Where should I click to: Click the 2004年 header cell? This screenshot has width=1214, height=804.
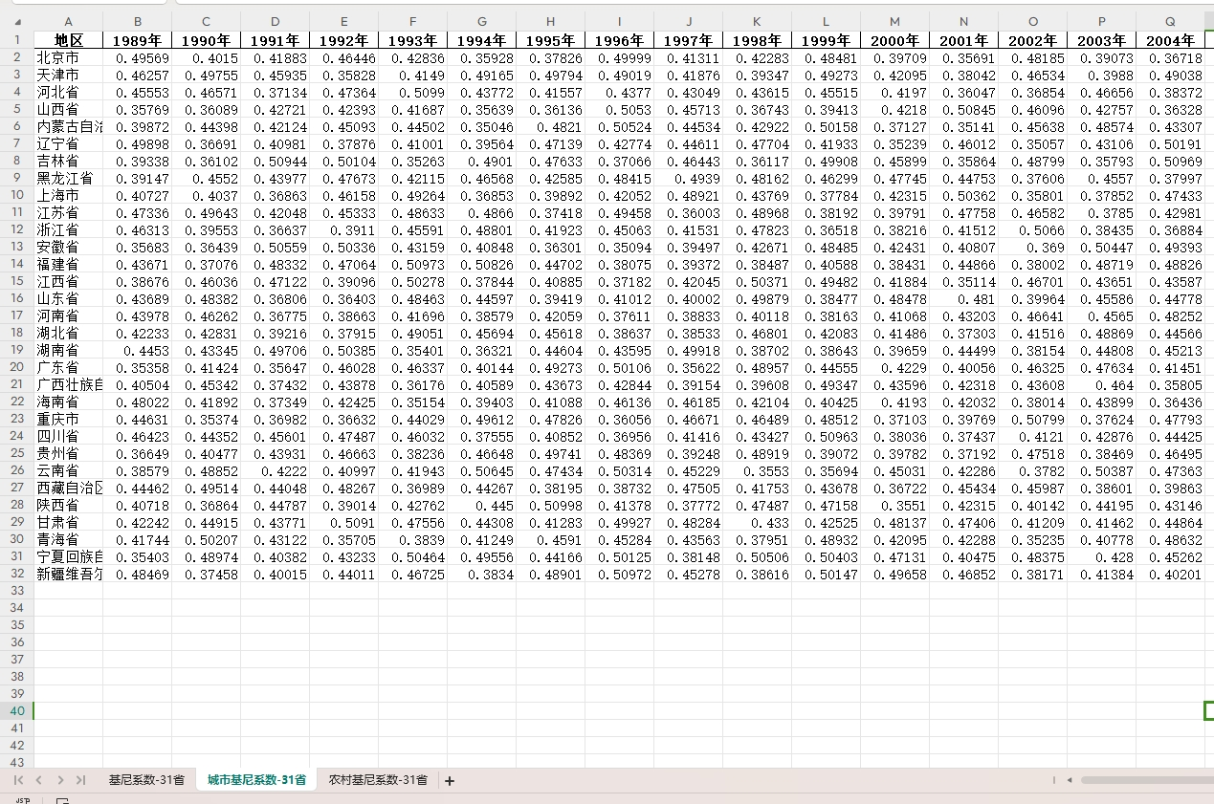[x=1171, y=40]
